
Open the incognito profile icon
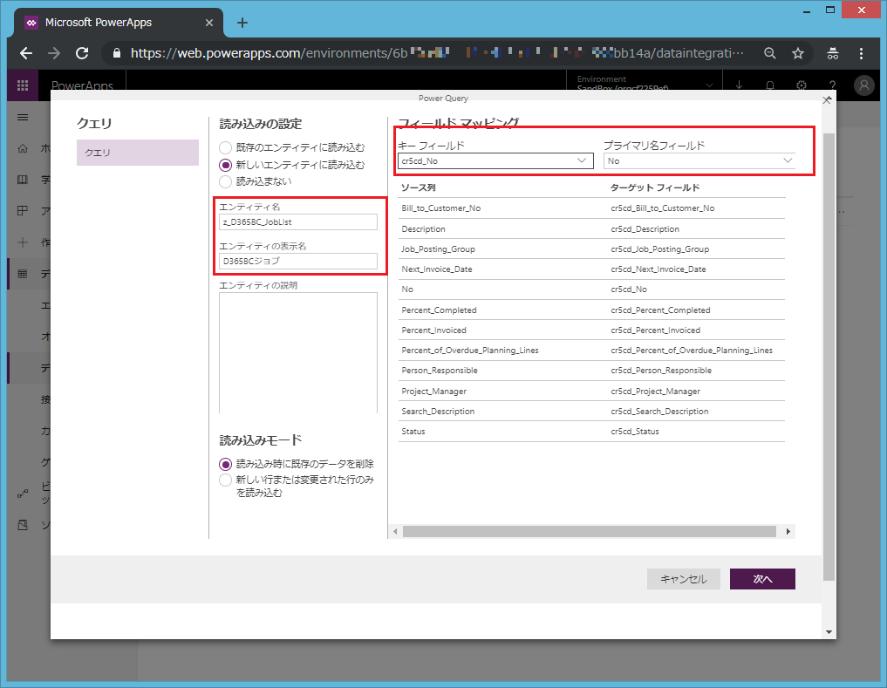[x=833, y=53]
